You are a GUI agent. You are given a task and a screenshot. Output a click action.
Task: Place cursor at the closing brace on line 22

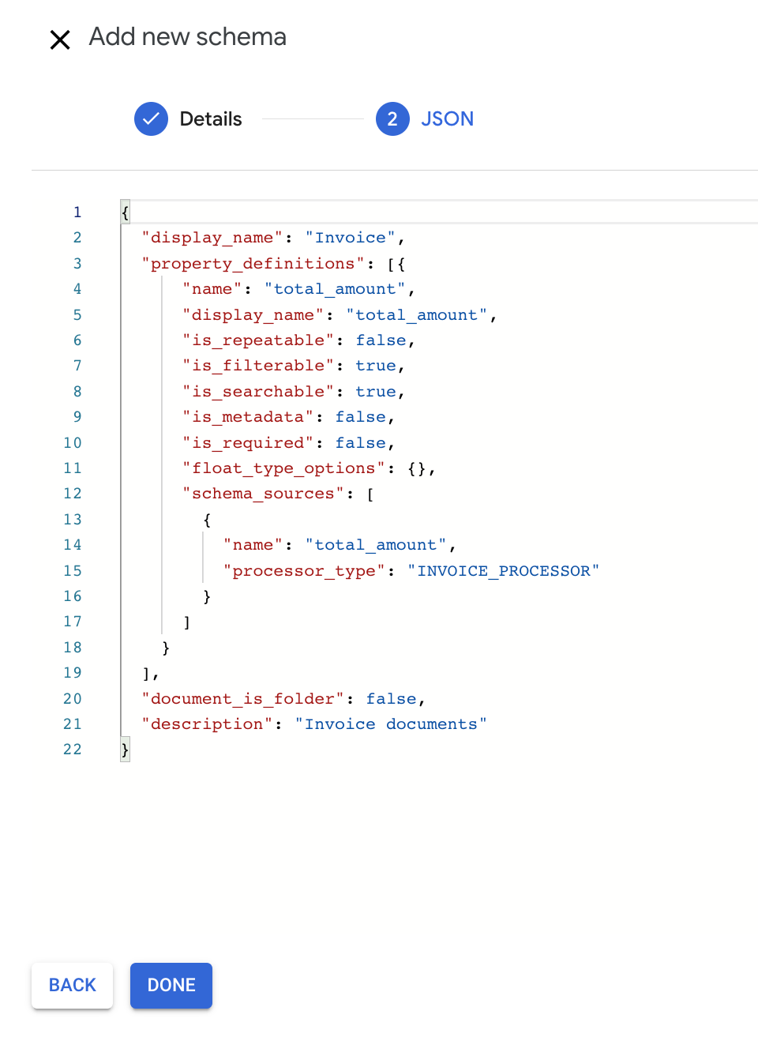pos(125,750)
